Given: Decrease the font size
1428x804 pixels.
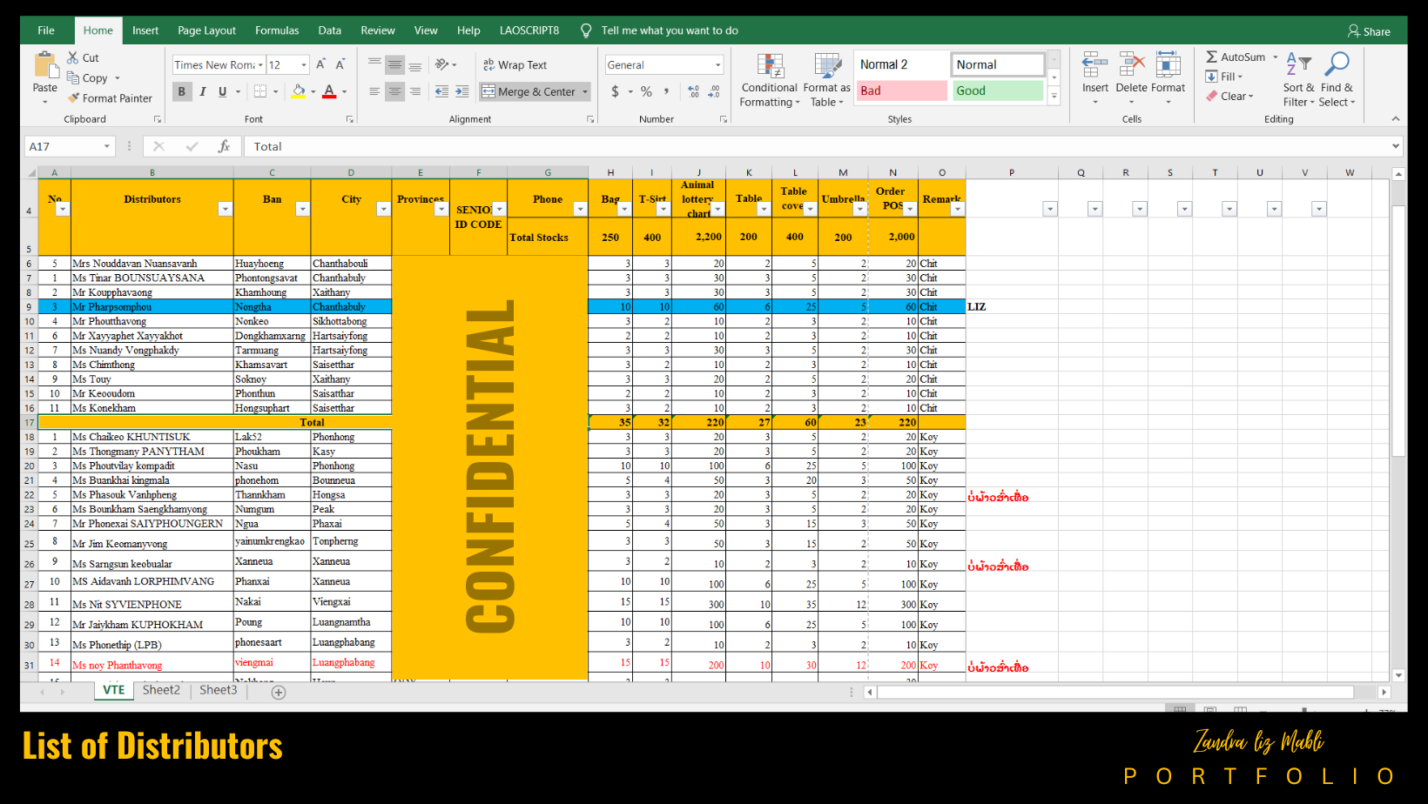Looking at the screenshot, I should pyautogui.click(x=340, y=64).
